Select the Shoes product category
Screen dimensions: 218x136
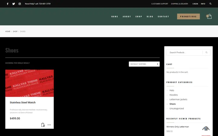pyautogui.click(x=173, y=104)
